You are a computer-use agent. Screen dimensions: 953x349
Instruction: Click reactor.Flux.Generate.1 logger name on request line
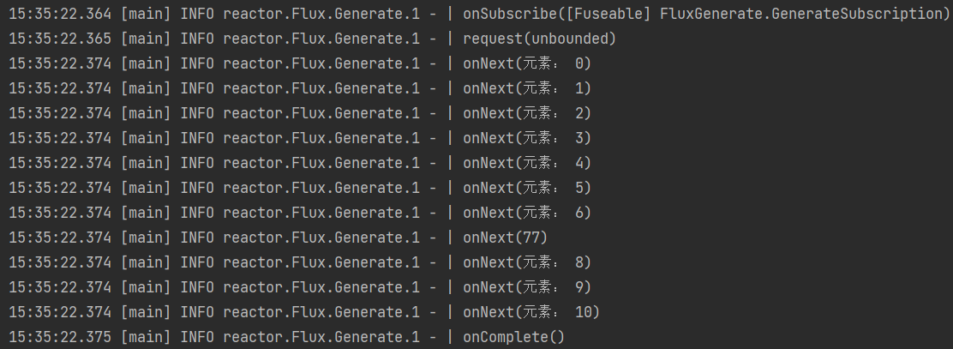click(x=321, y=39)
